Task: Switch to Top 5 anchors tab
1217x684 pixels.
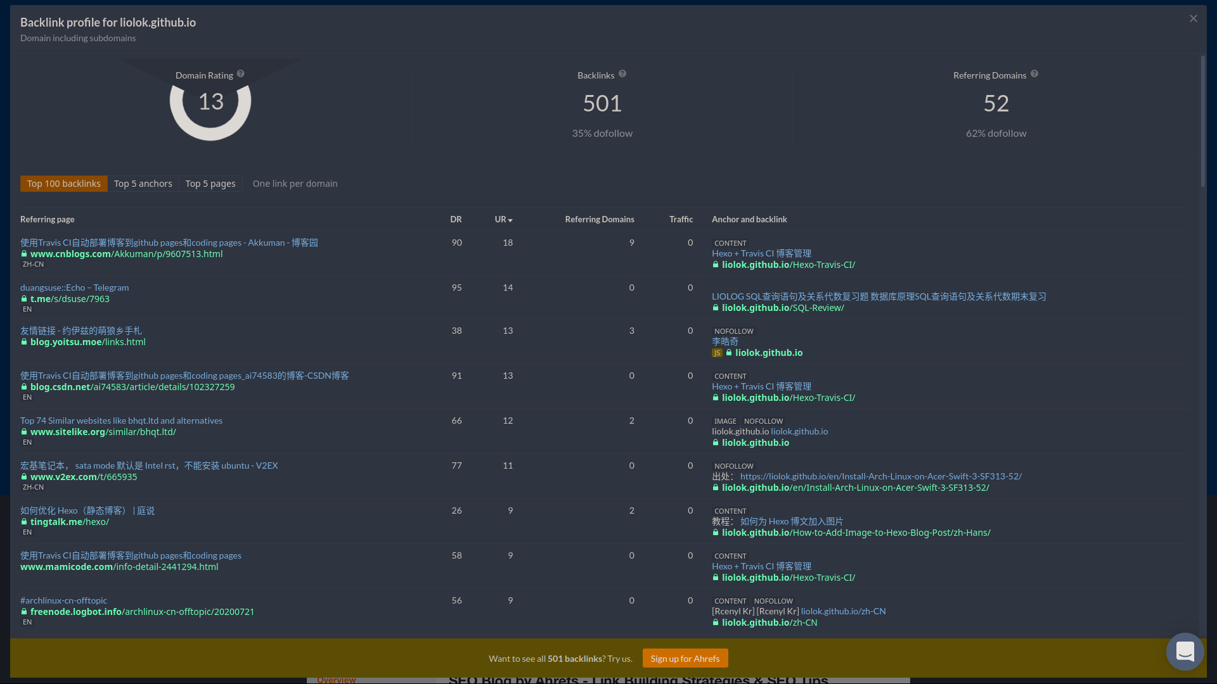Action: coord(143,184)
